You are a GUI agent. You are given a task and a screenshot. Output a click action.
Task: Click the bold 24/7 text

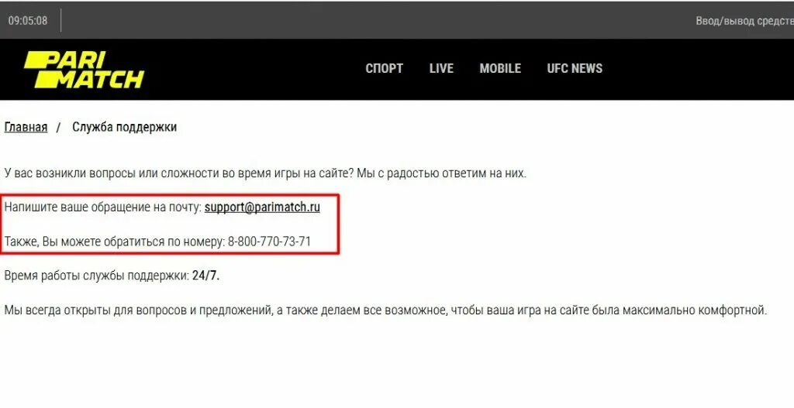[x=205, y=276]
